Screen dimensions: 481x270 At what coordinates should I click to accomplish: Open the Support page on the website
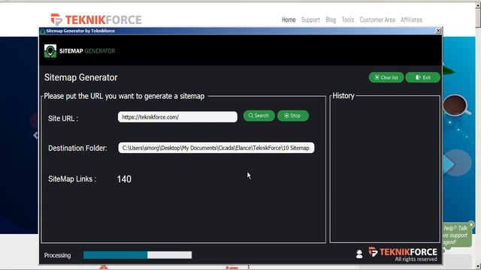coord(310,20)
